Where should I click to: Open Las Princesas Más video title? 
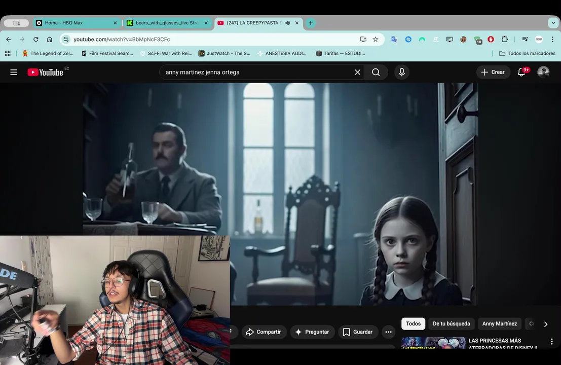[x=502, y=344]
